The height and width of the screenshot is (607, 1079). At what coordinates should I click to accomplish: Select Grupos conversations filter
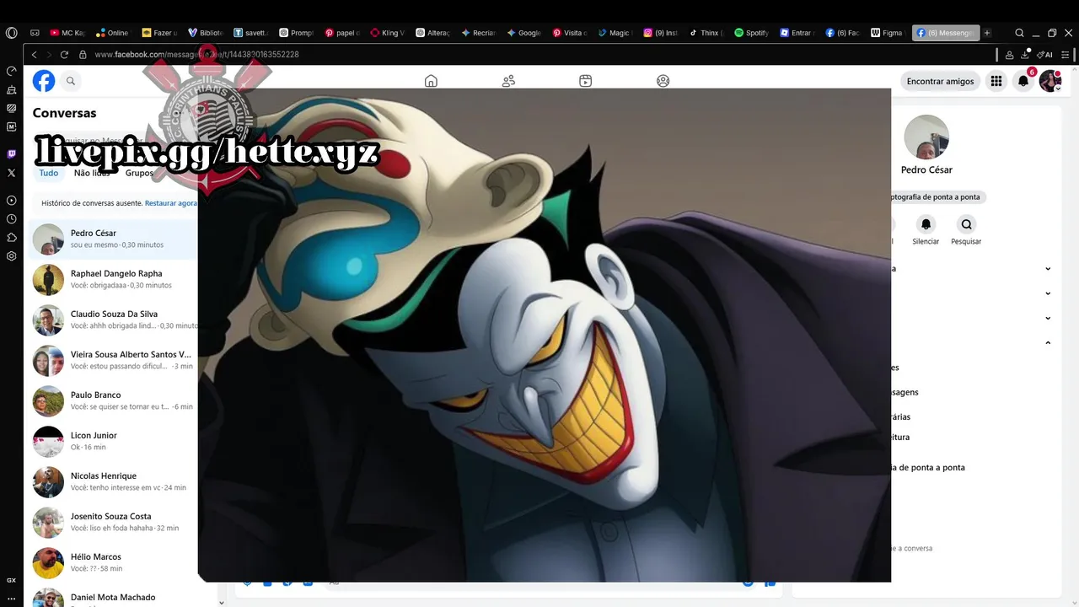[139, 173]
